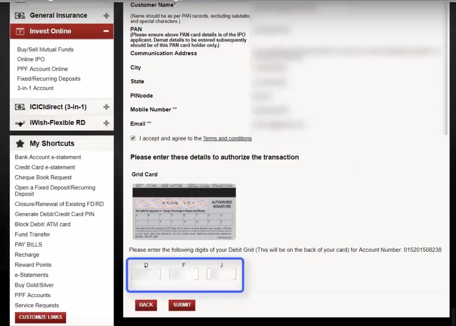Open the General Insurance menu heading
456x326 pixels.
point(58,16)
